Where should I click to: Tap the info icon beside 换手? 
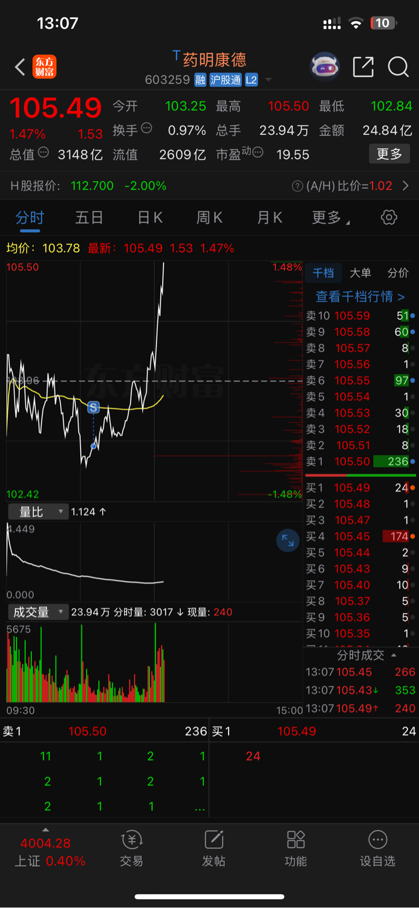[x=146, y=128]
